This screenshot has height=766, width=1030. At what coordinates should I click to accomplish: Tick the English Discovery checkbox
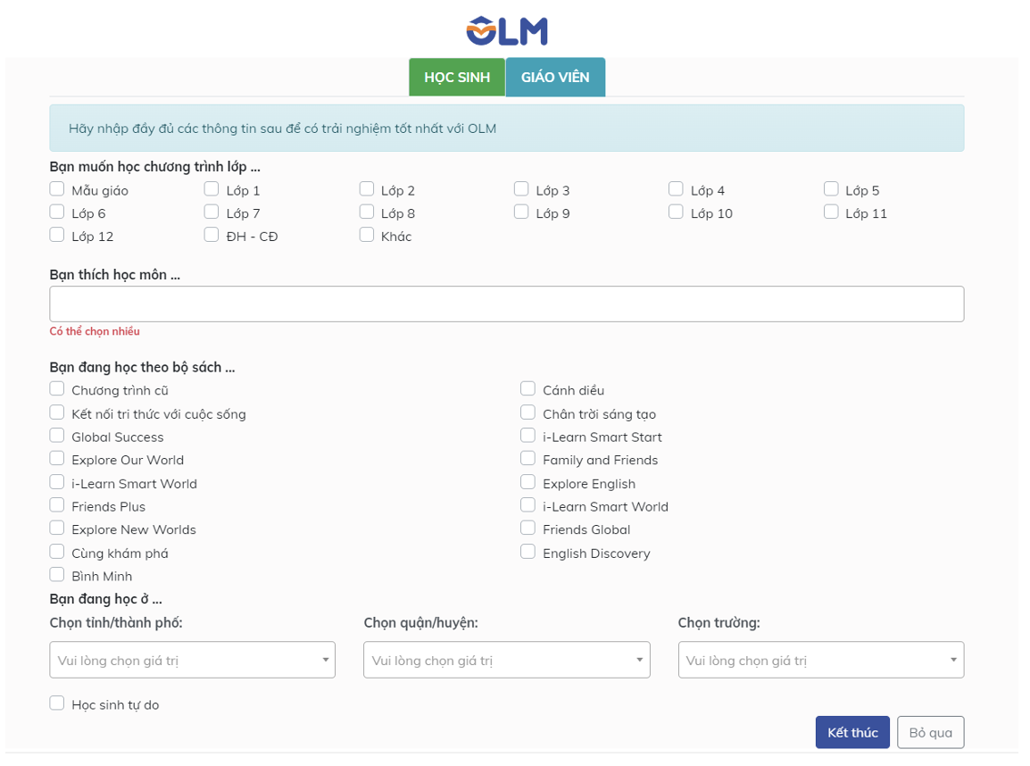point(527,553)
